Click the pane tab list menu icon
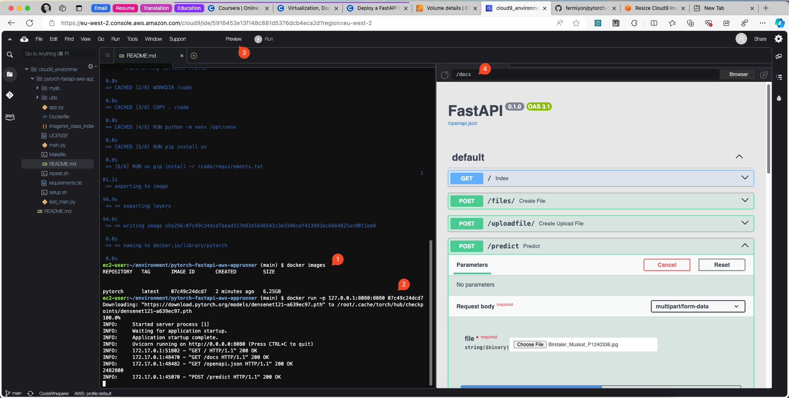 coord(108,56)
